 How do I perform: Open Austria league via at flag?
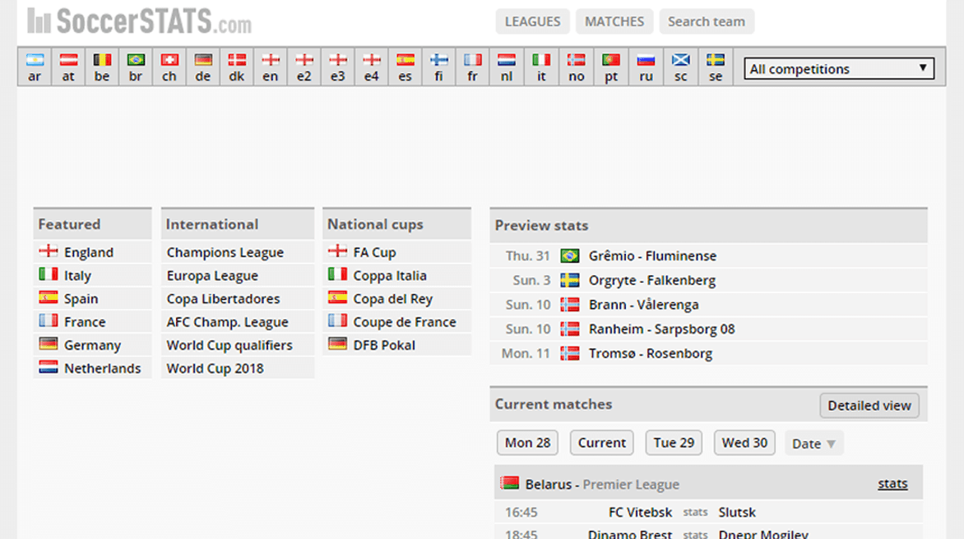tap(68, 67)
